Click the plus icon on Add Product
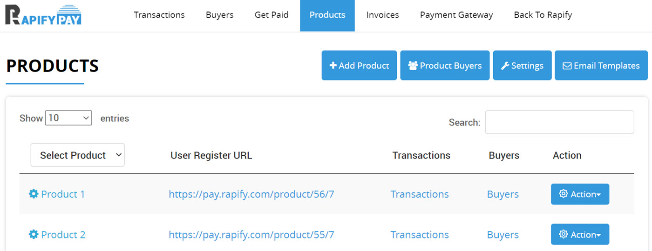This screenshot has width=652, height=251. pos(333,66)
